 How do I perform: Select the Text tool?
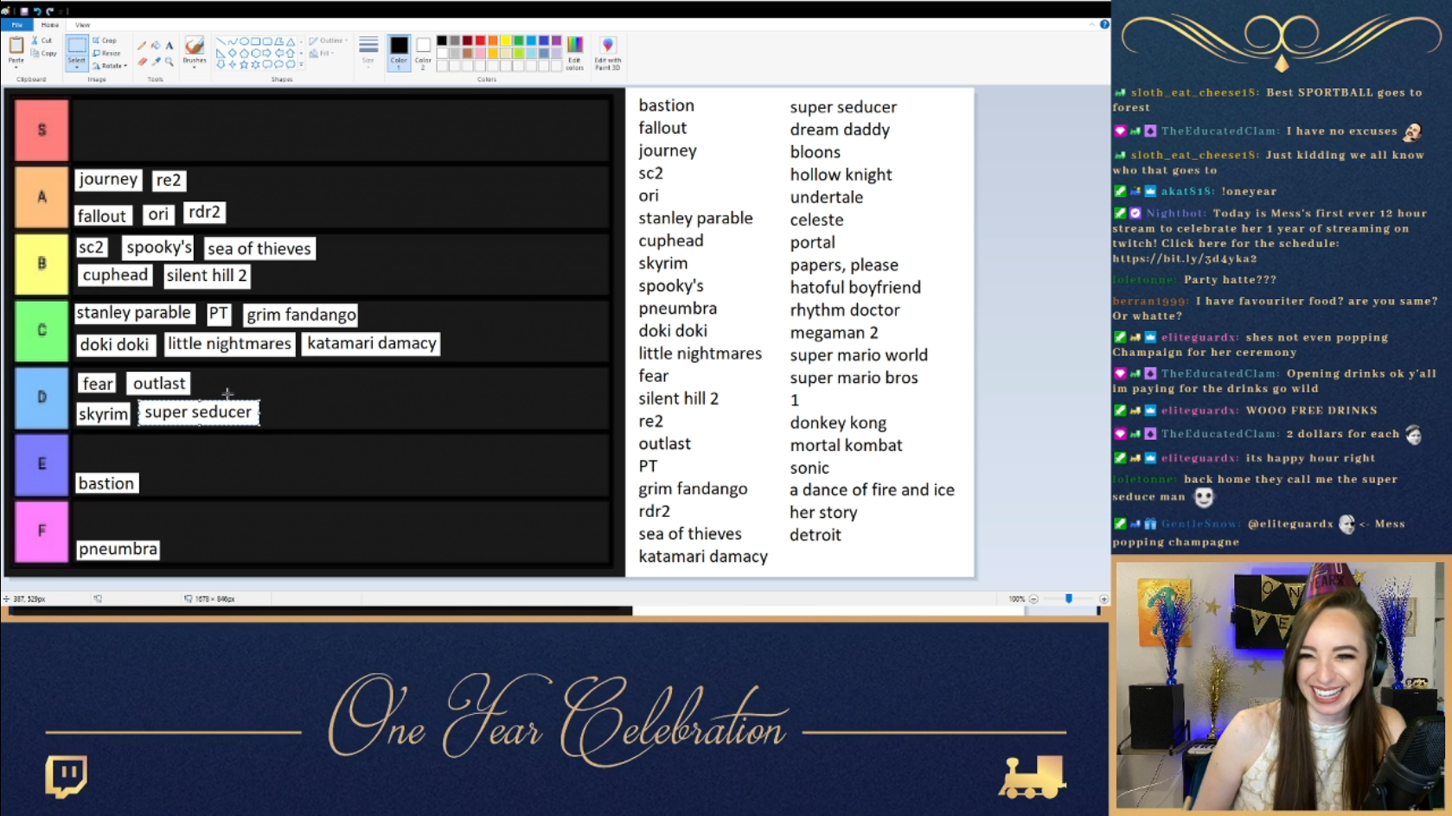tap(170, 45)
